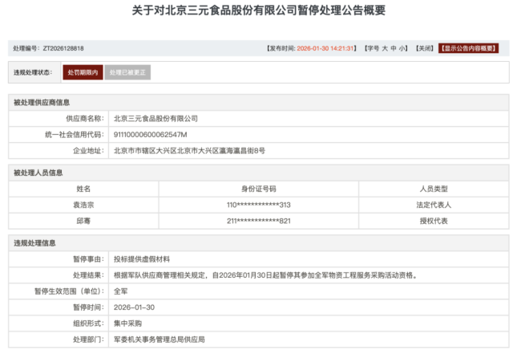Click the red 显示公告内容概要 button
Screen dimensions: 521x358
point(468,48)
